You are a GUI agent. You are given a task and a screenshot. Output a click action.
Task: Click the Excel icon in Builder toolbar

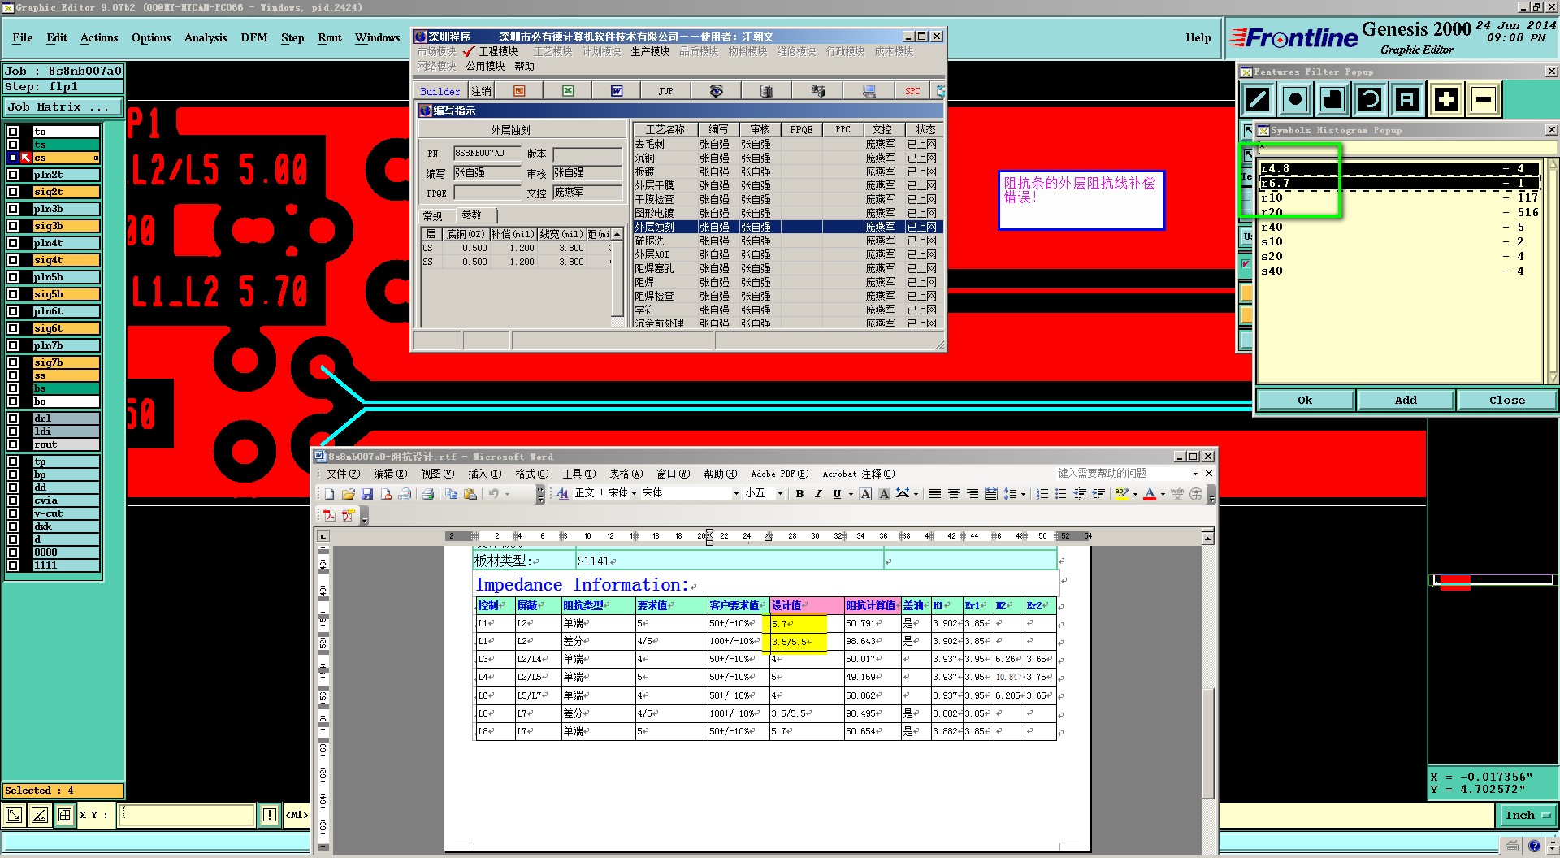tap(568, 91)
